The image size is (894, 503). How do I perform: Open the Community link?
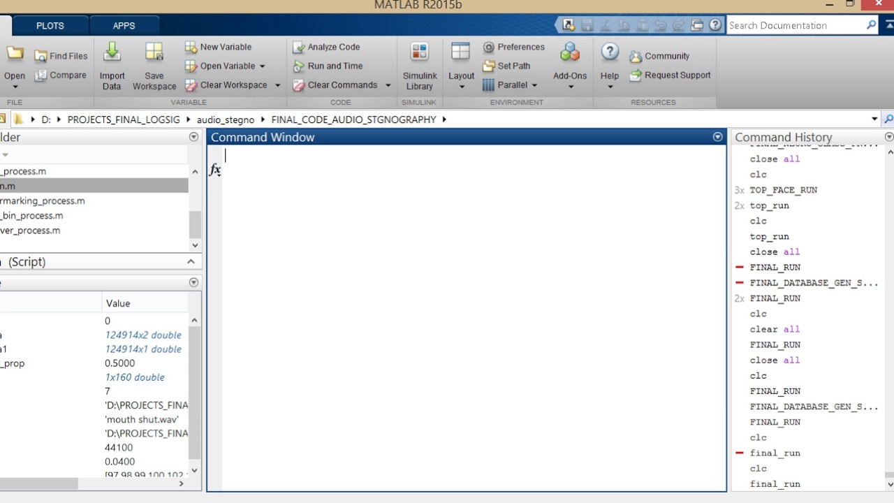tap(659, 56)
